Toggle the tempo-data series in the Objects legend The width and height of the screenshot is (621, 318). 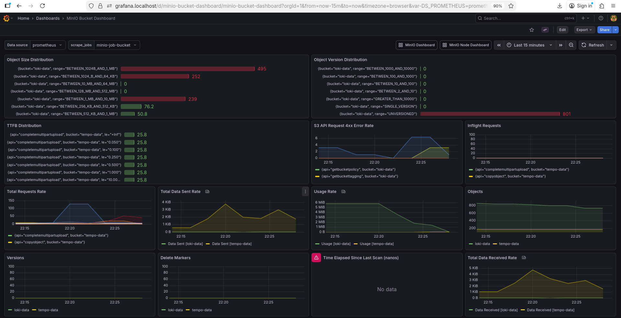point(509,244)
